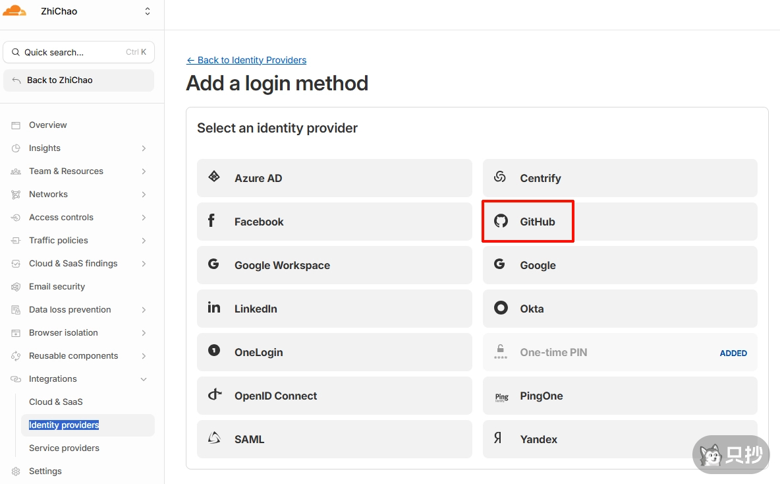
Task: Click the Cloudflare logo icon
Action: click(14, 11)
